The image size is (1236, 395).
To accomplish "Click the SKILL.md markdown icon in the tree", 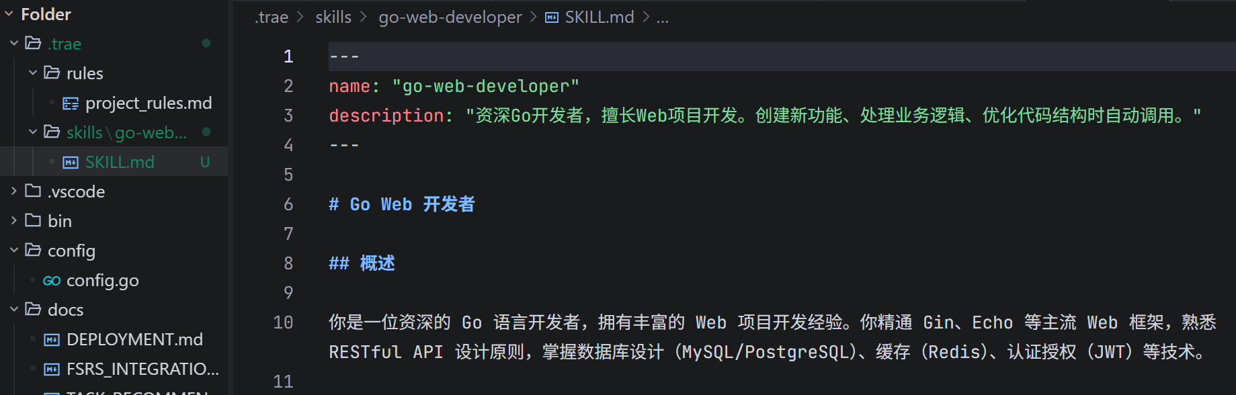I will (71, 163).
